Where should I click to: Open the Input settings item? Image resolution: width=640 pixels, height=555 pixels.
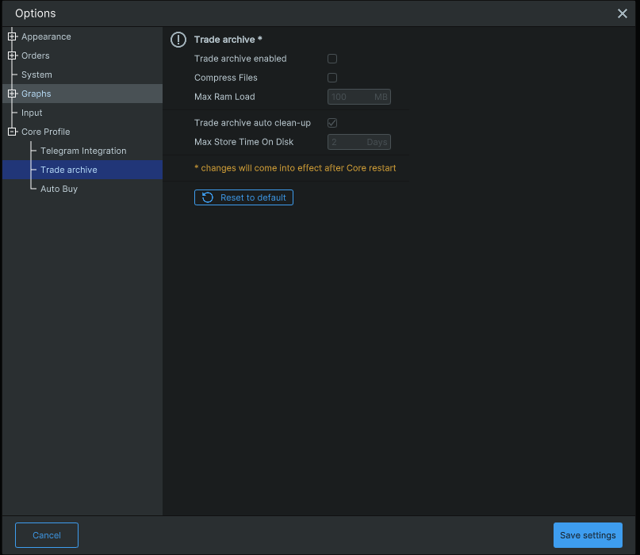tap(32, 113)
